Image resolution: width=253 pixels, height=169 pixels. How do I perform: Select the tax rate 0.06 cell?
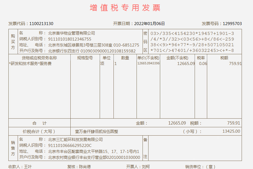pos(203,63)
